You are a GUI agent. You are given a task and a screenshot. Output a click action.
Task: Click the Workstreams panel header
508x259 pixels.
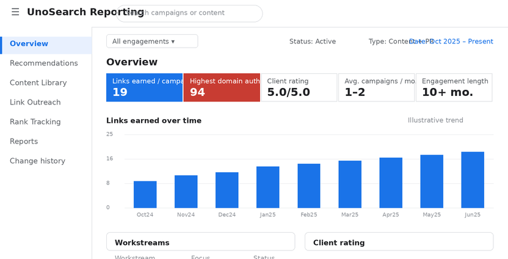point(200,241)
